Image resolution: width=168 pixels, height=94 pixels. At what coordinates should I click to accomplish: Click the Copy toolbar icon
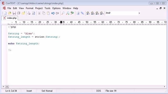point(44,13)
